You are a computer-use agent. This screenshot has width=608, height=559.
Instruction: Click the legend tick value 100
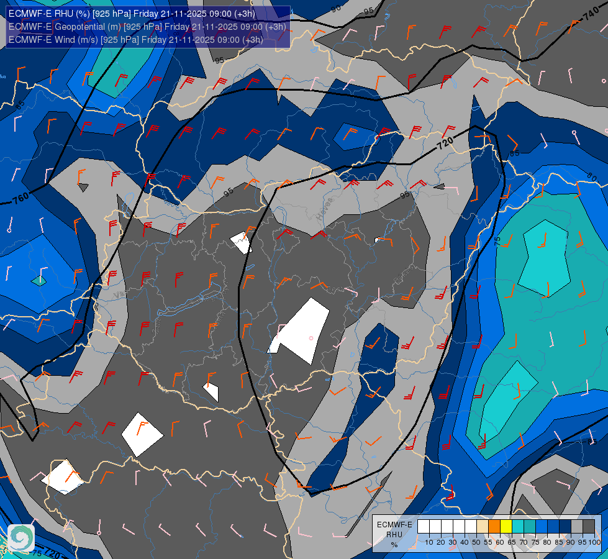coord(594,542)
